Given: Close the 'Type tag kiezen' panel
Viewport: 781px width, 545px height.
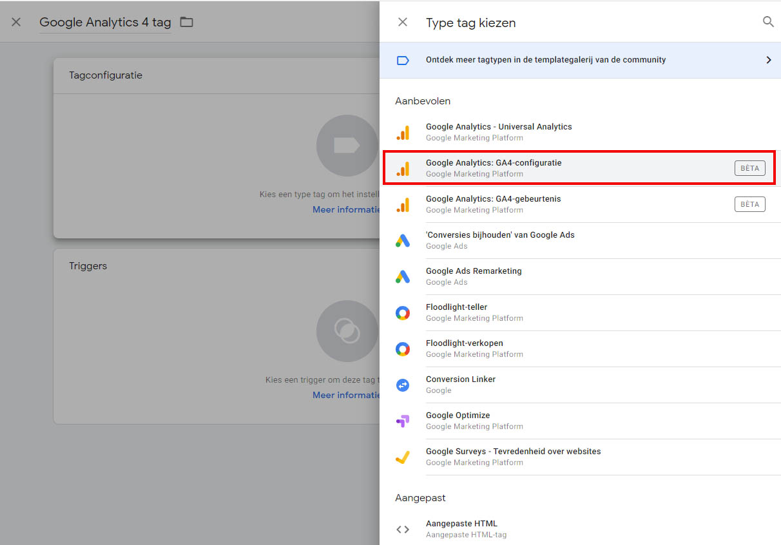Looking at the screenshot, I should tap(403, 23).
